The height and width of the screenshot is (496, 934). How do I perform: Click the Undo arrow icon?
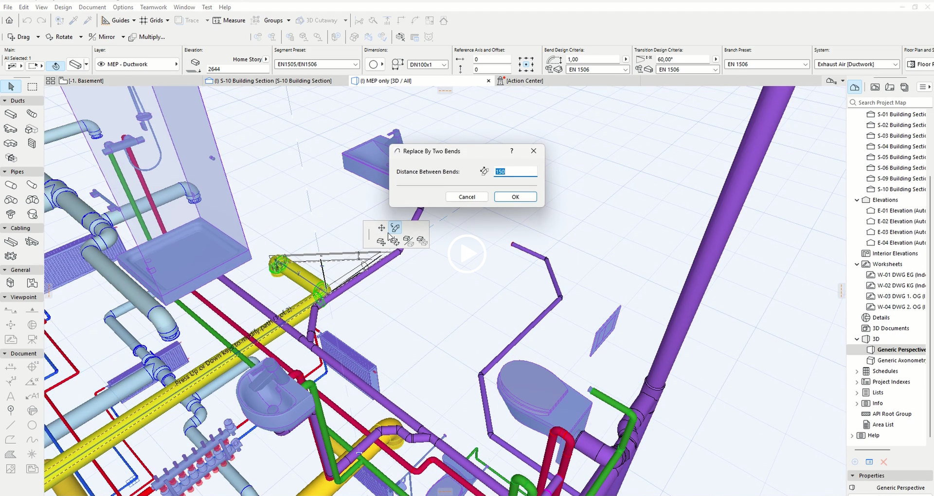coord(27,20)
